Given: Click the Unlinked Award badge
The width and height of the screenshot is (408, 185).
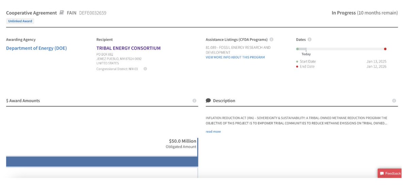Looking at the screenshot, I should coord(20,21).
